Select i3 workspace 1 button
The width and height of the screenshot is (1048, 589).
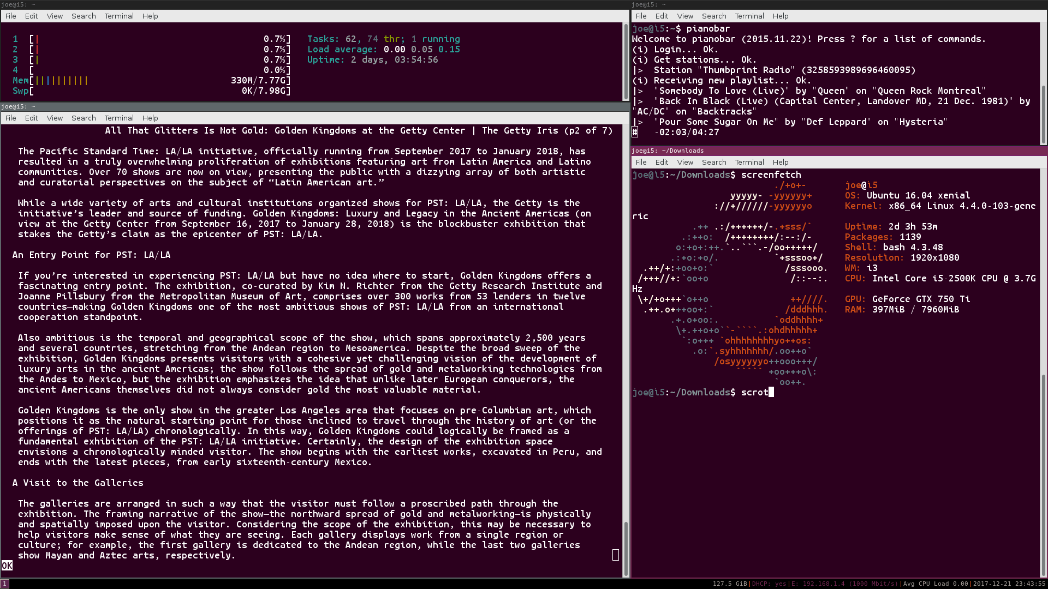point(5,584)
